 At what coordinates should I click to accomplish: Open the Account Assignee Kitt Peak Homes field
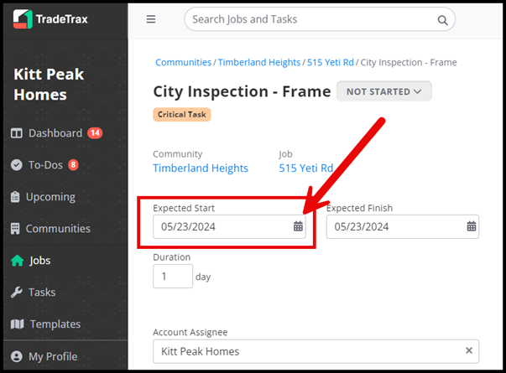316,351
